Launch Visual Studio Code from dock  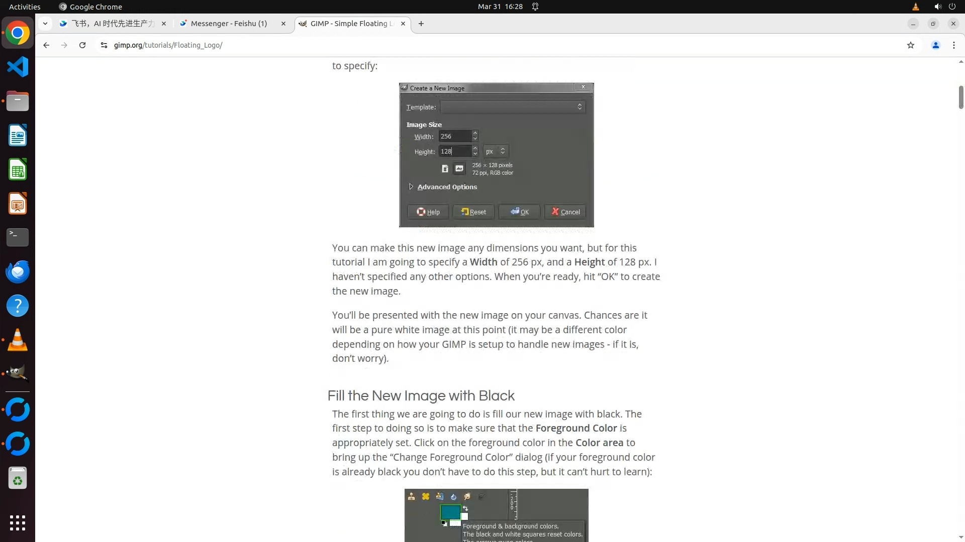tap(18, 67)
